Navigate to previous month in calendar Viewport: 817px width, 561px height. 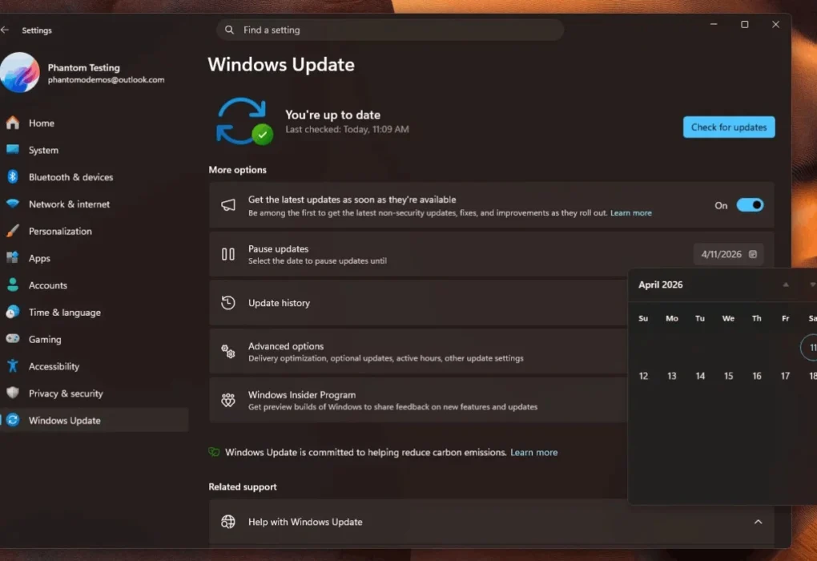pos(786,285)
